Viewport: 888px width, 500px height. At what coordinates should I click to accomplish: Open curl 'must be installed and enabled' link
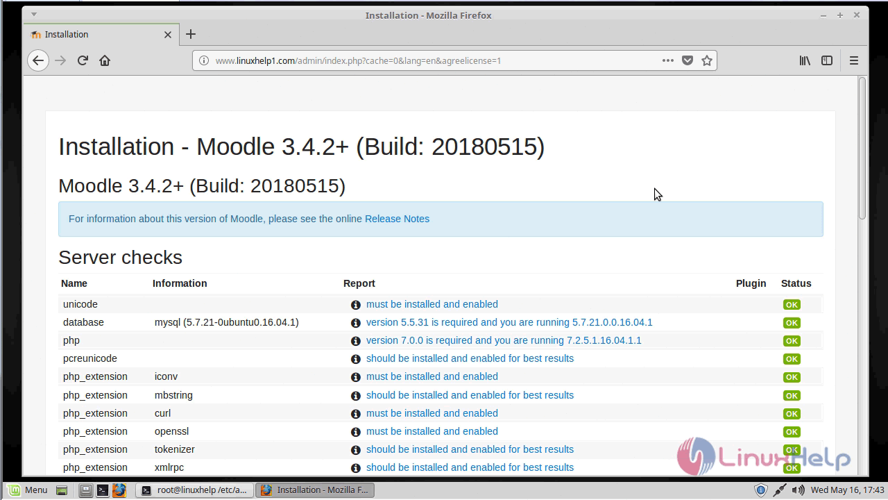click(x=432, y=413)
